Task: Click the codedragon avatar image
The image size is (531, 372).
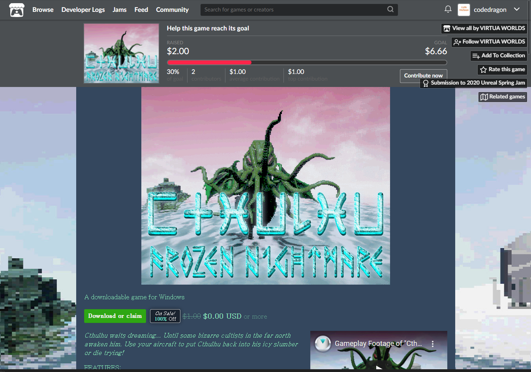Action: [464, 9]
